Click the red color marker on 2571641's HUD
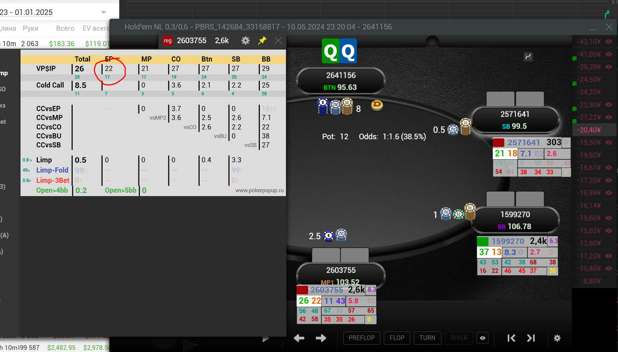The width and height of the screenshot is (618, 352). coord(499,143)
